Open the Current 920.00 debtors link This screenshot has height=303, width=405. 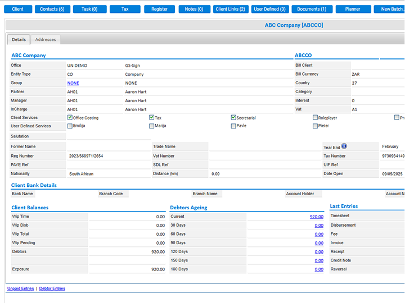[x=316, y=217]
